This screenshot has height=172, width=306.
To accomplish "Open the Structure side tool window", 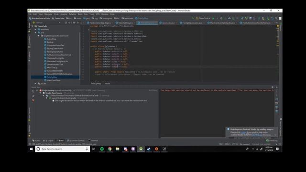I will (30, 42).
